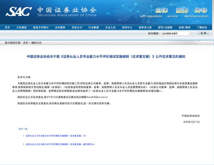This screenshot has width=214, height=165.
Task: Follow the 首页 breadcrumb link
Action: coord(25,43)
